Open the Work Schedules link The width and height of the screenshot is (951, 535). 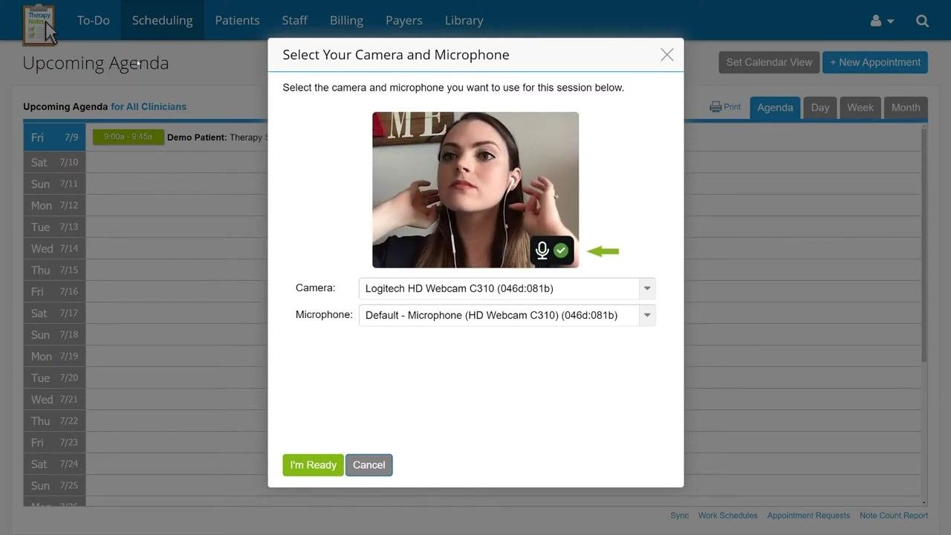[x=728, y=516]
